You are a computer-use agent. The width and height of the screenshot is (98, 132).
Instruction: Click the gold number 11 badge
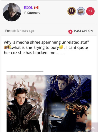tap(72, 11)
